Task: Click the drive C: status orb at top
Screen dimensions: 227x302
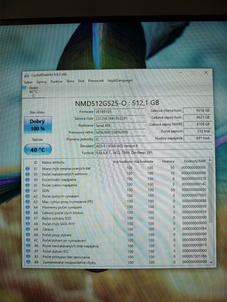Action: (x=25, y=88)
